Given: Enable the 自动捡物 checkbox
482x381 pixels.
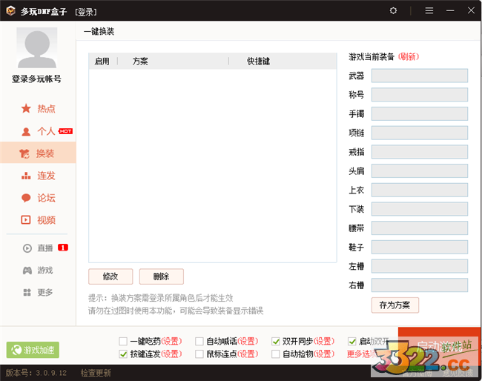Looking at the screenshot, I should click(276, 354).
